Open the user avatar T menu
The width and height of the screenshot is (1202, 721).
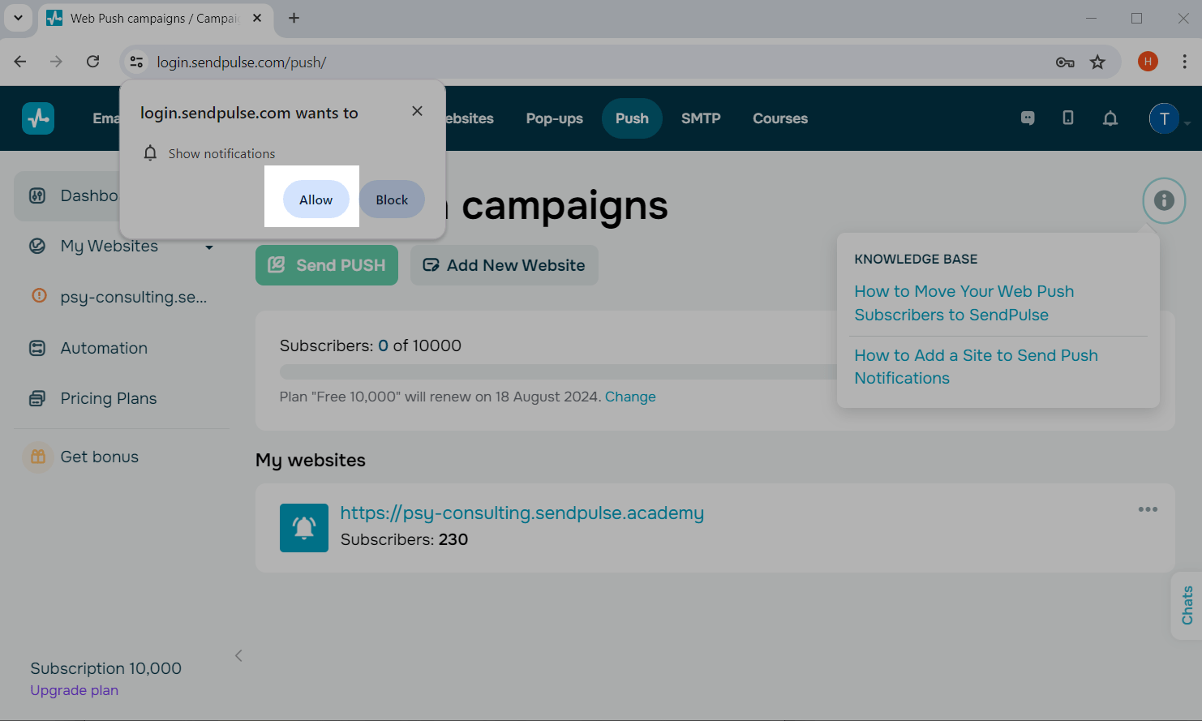pyautogui.click(x=1164, y=118)
